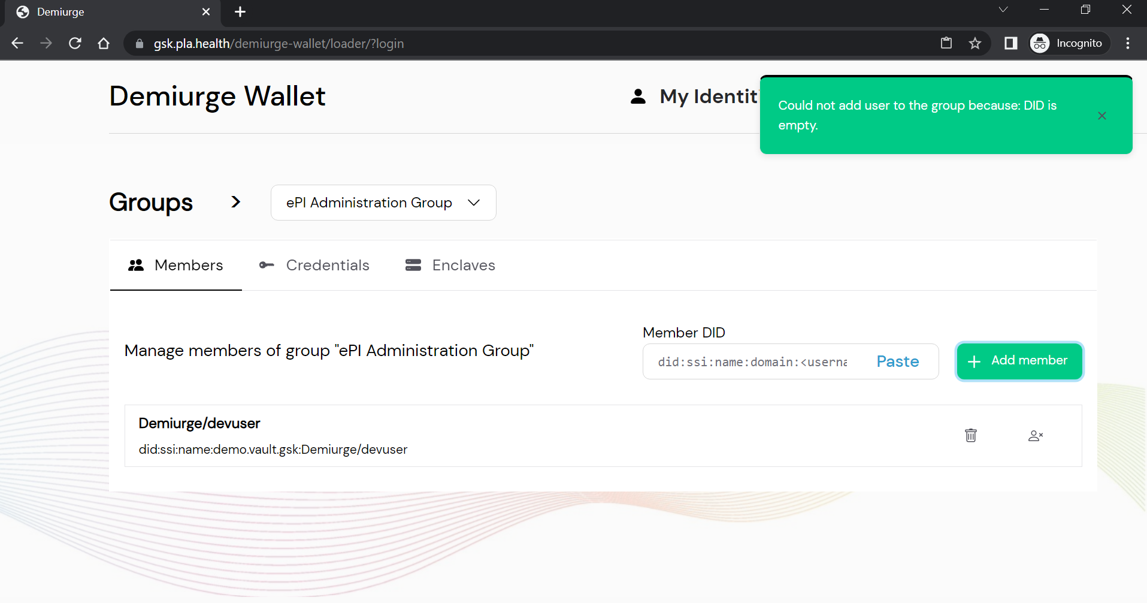
Task: Switch to the Credentials tab
Action: (x=328, y=265)
